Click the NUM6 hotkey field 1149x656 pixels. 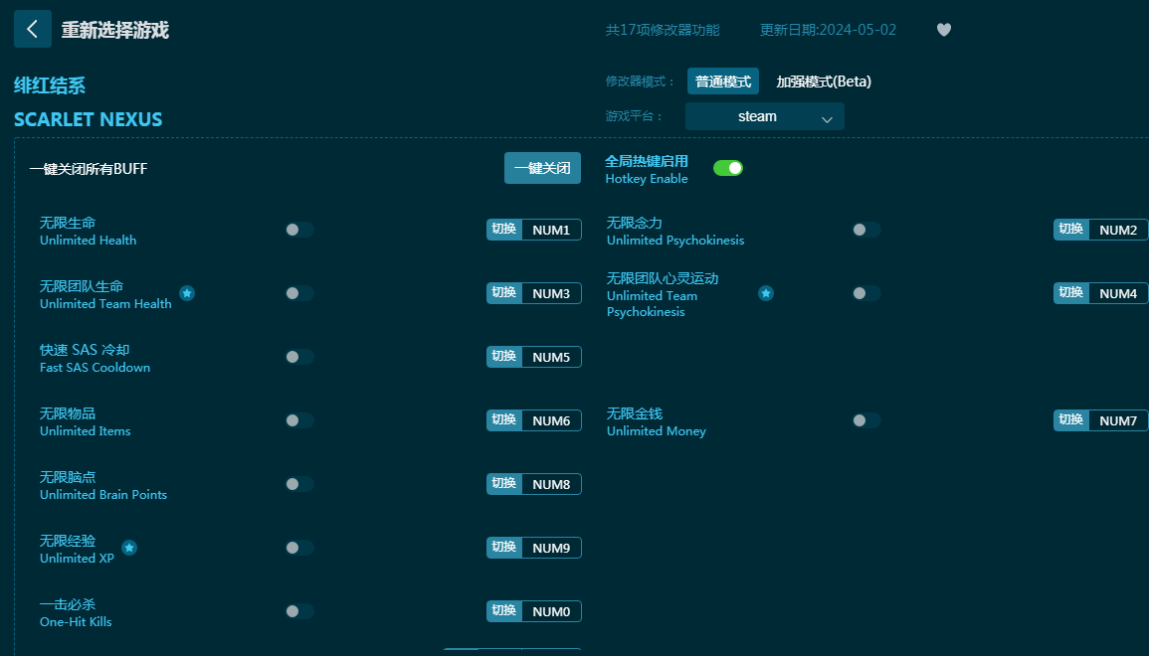point(552,421)
